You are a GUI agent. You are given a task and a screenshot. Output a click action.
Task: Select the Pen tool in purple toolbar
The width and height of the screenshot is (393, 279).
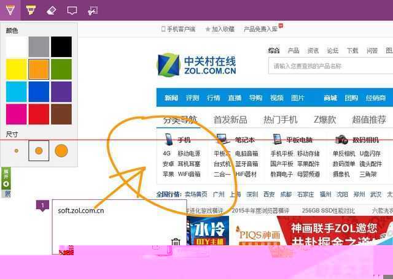tap(10, 10)
